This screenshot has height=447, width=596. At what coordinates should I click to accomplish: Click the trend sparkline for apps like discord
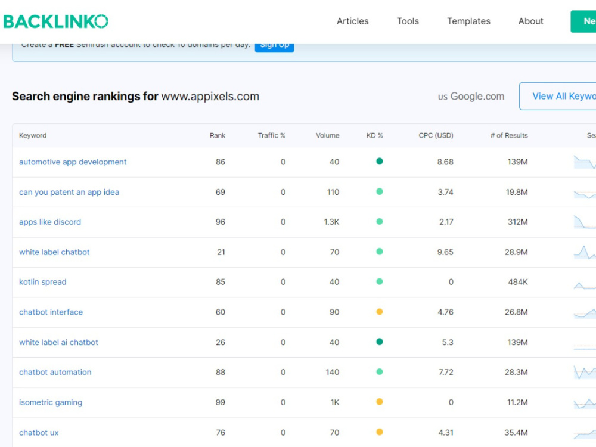point(585,222)
